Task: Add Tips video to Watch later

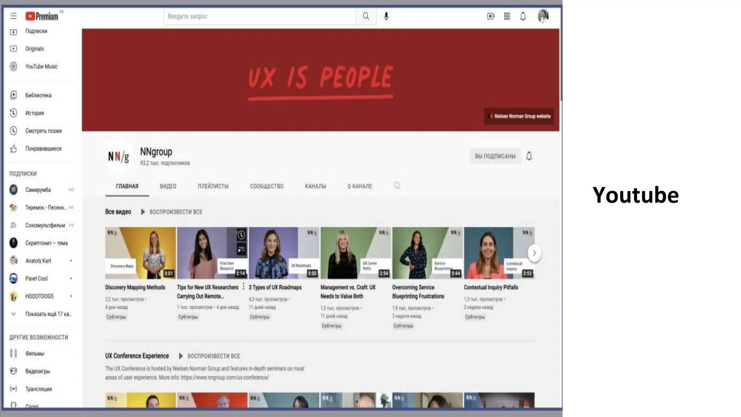Action: pyautogui.click(x=241, y=235)
